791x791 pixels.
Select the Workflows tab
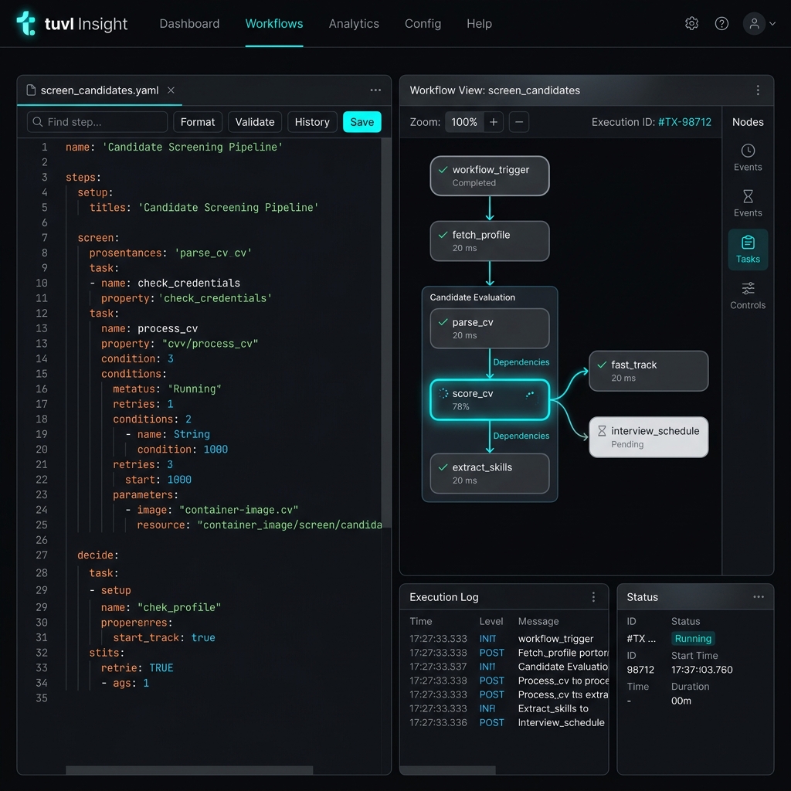tap(274, 24)
